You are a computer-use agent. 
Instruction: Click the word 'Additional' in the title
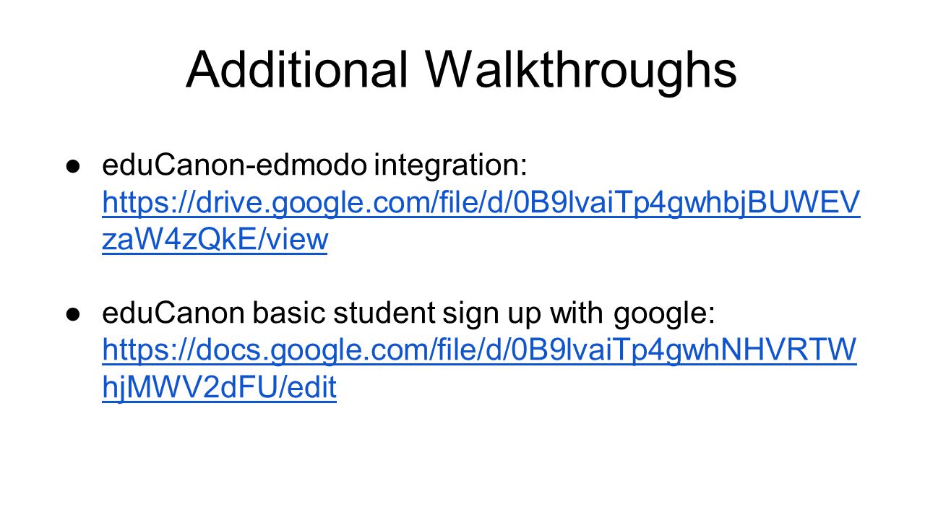coord(296,70)
